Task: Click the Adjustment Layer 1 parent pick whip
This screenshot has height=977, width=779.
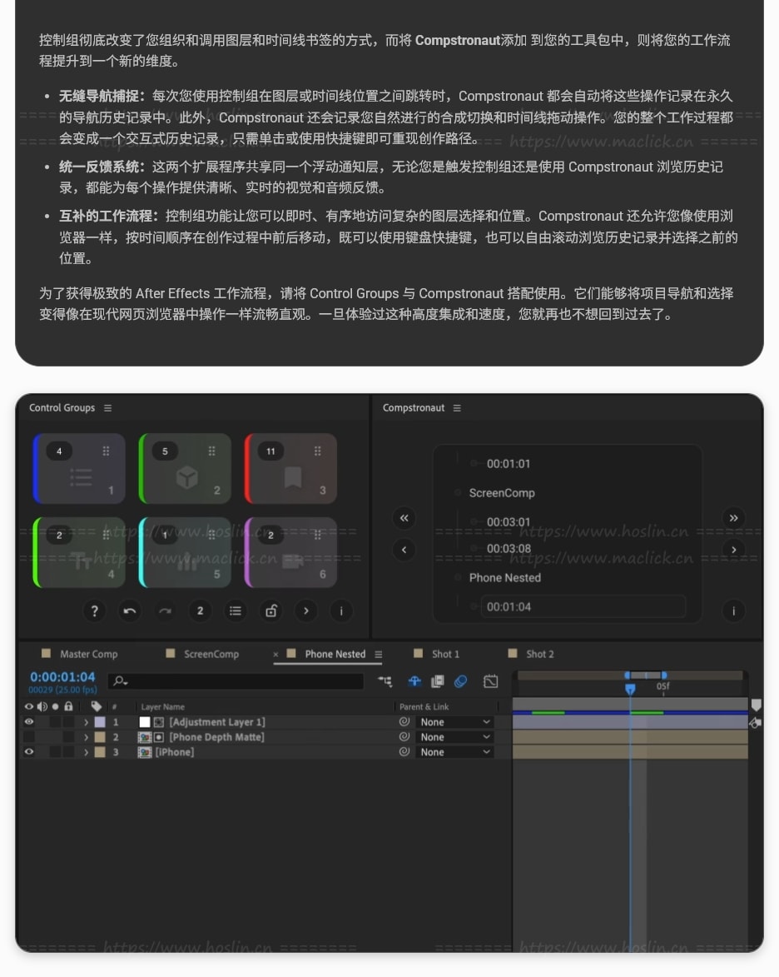Action: pyautogui.click(x=404, y=721)
